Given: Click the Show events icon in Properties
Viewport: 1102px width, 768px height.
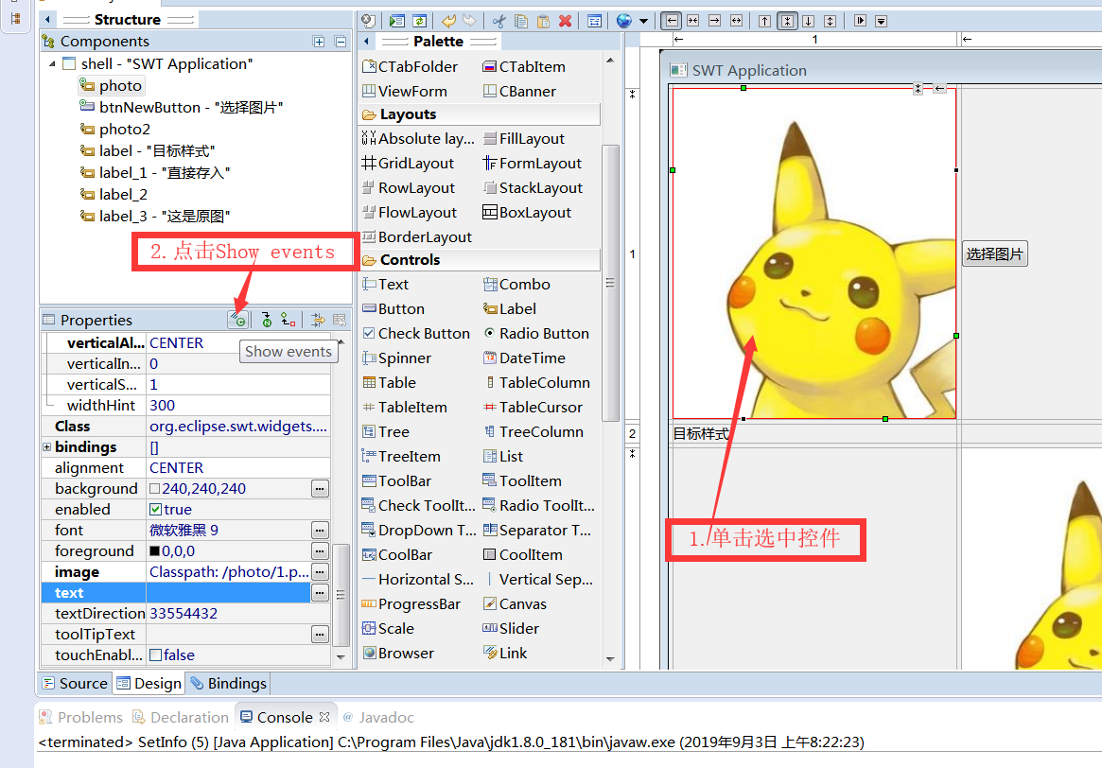Looking at the screenshot, I should point(239,320).
